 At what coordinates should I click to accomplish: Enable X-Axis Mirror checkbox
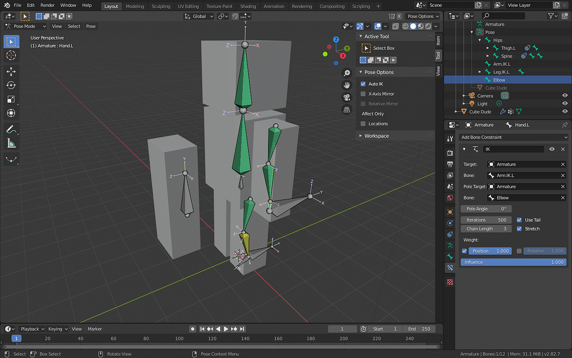363,94
